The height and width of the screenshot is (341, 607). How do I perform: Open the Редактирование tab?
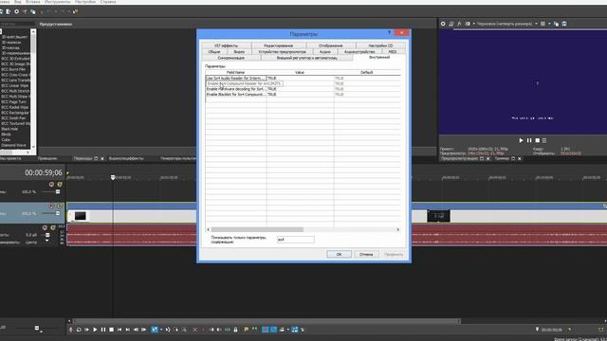coord(278,45)
